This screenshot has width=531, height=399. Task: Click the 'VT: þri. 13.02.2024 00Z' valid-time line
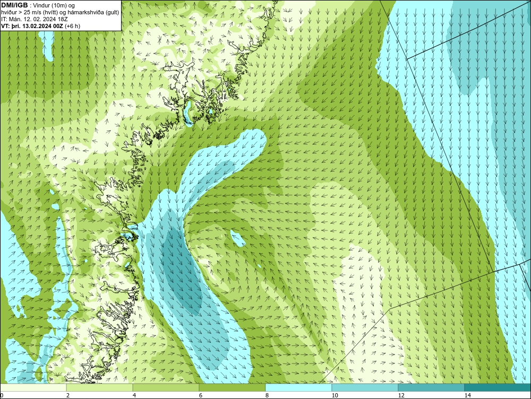click(40, 26)
